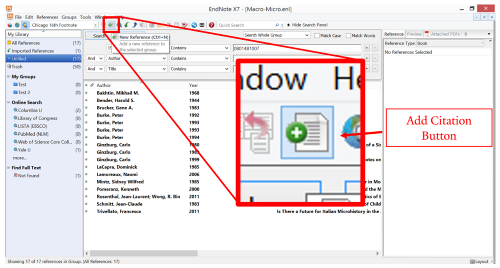This screenshot has width=500, height=268.
Task: Open the Groups menu
Action: point(69,17)
